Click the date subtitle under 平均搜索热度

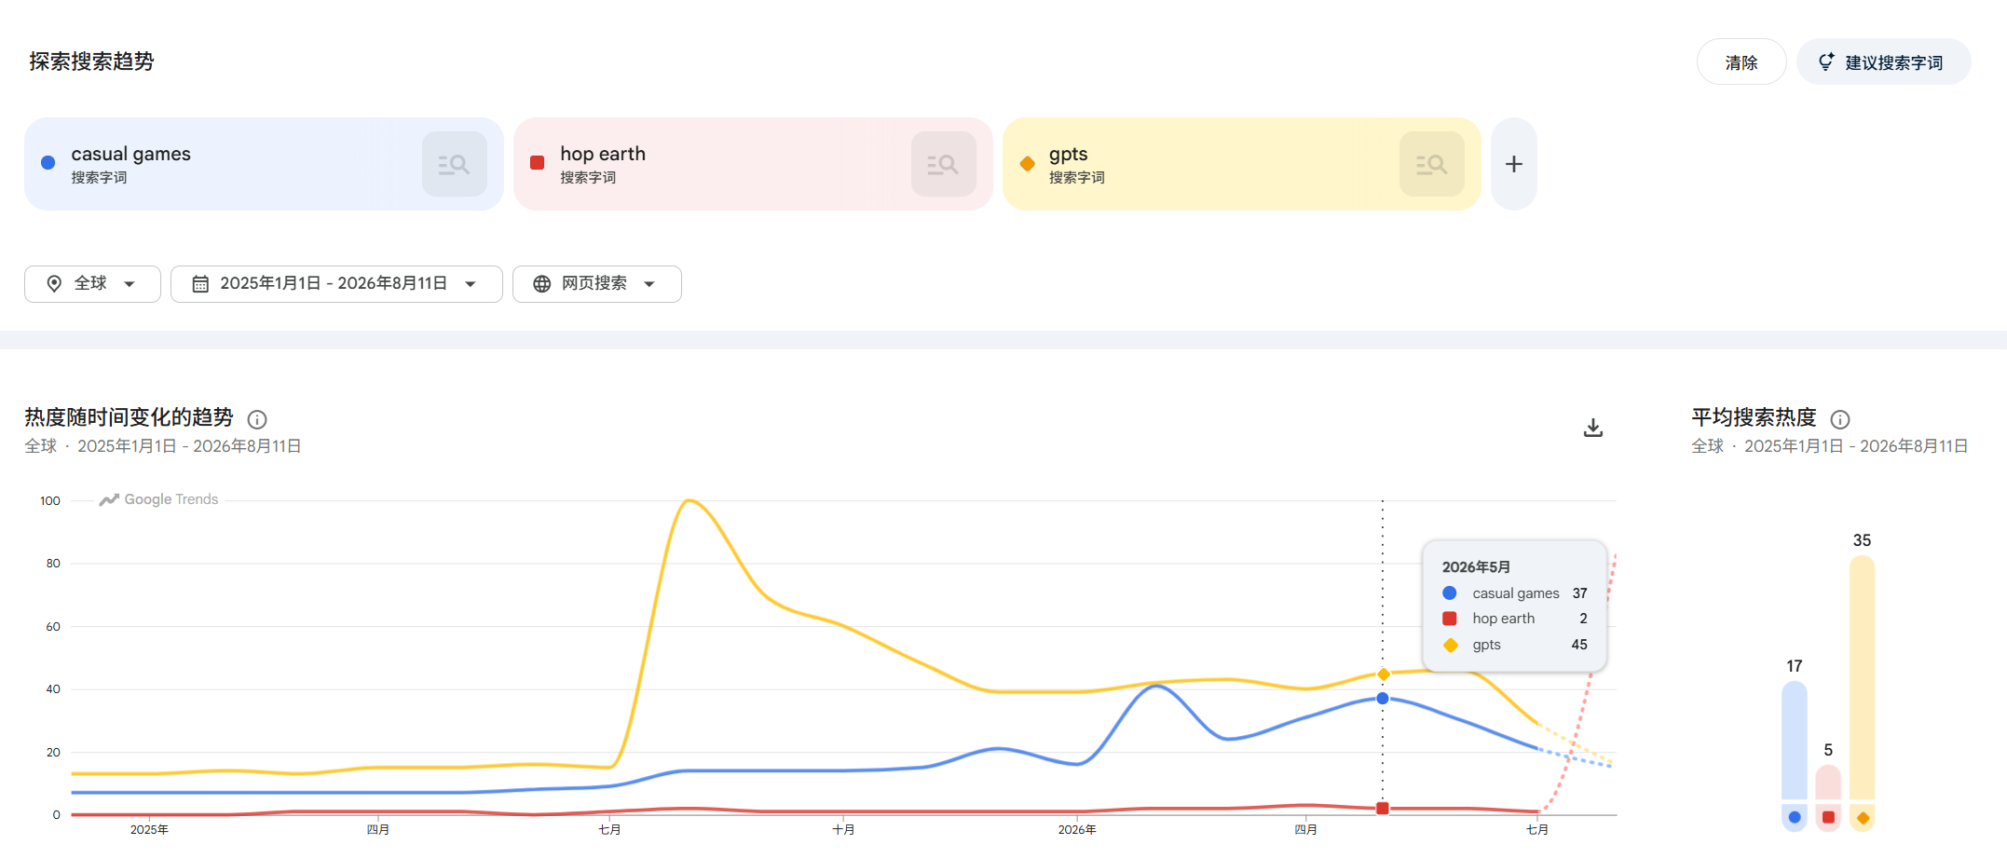tap(1830, 446)
